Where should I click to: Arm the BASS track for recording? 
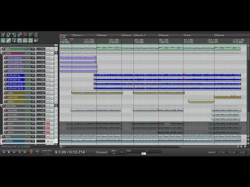point(3,137)
